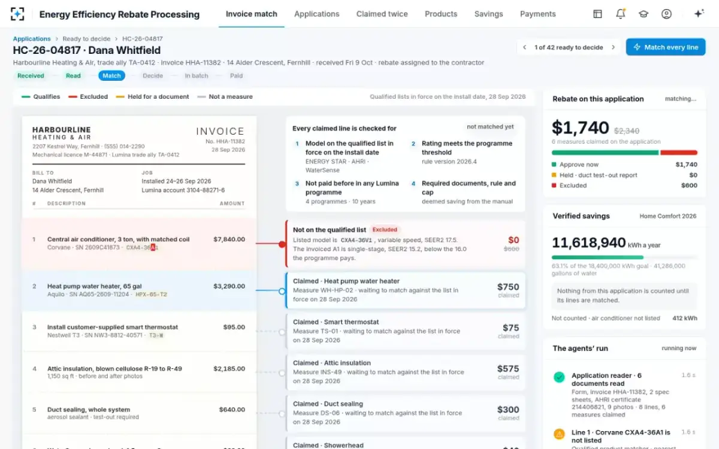
Task: Click the T3-W model code
Action: 156,335
